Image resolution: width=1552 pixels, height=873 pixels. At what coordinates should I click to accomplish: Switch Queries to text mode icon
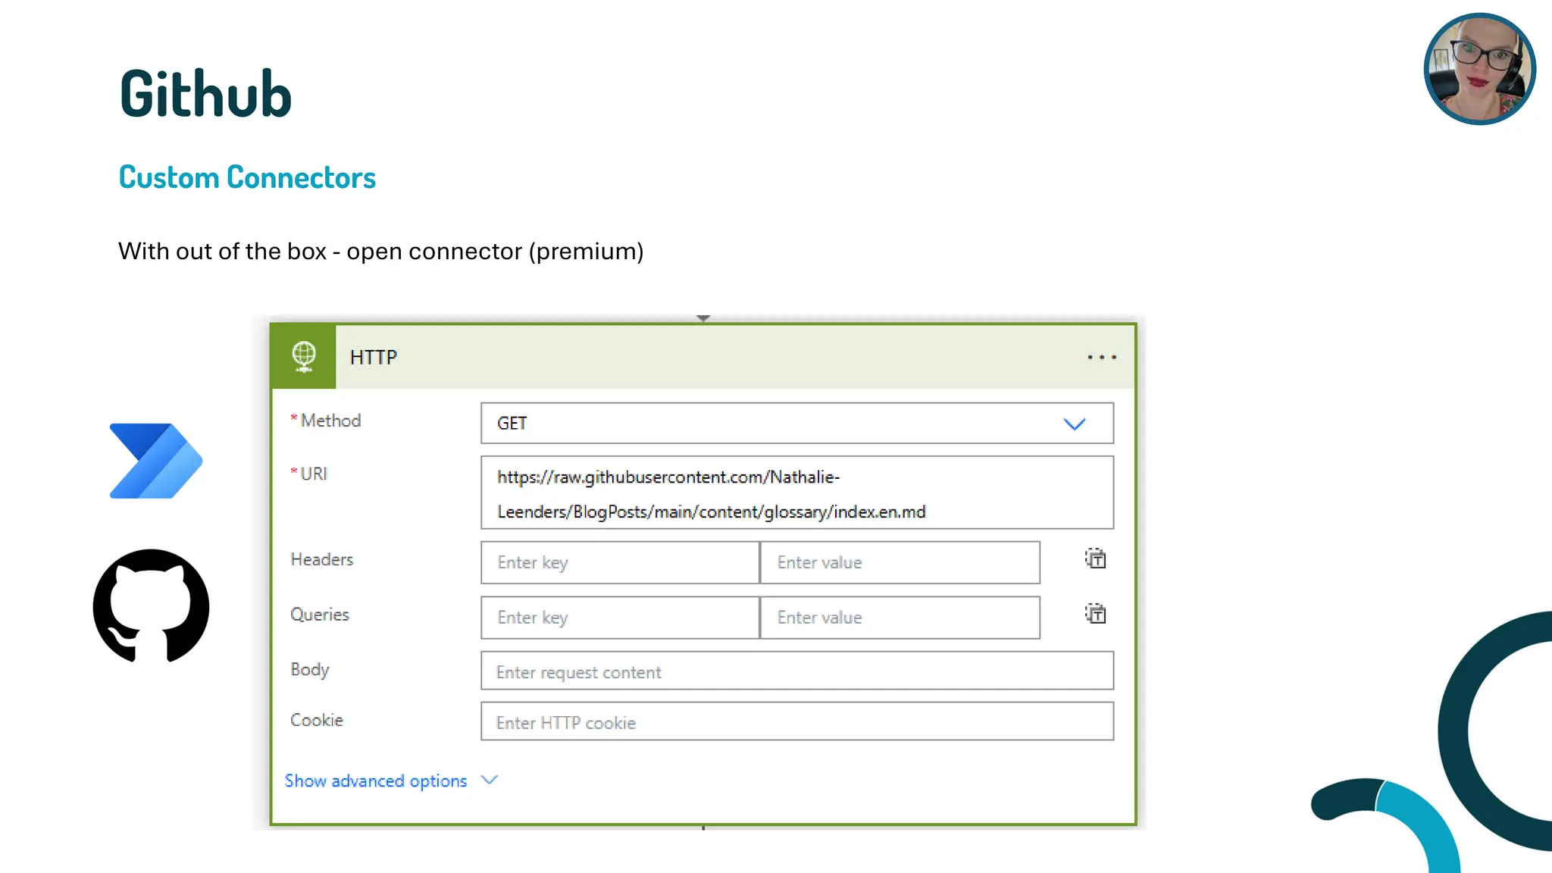(x=1096, y=613)
